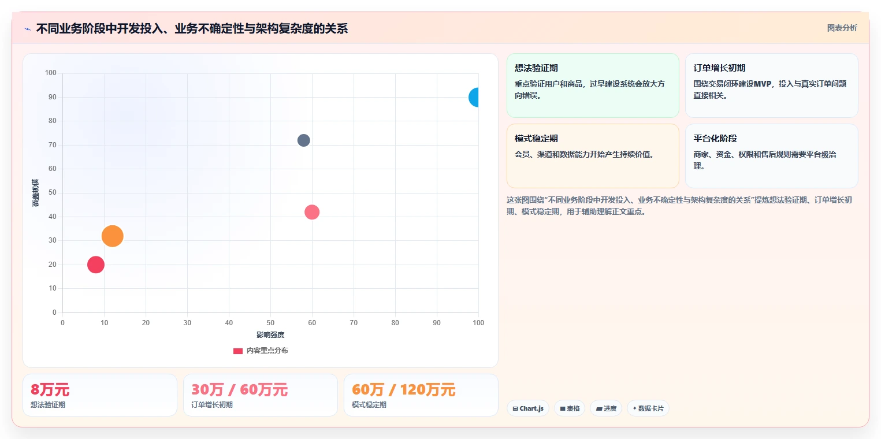Image resolution: width=881 pixels, height=439 pixels.
Task: Click the 影响强度 x-axis label
Action: pyautogui.click(x=270, y=335)
